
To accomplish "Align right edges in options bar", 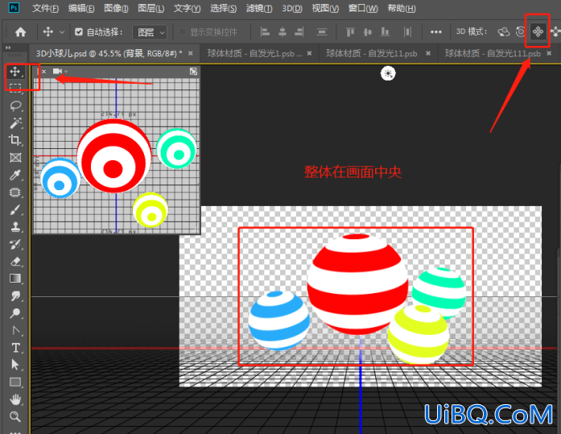I will click(299, 32).
